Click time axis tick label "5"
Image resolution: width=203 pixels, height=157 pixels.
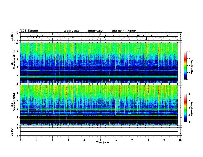[100, 140]
